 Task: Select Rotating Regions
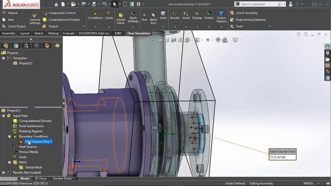click(x=31, y=131)
